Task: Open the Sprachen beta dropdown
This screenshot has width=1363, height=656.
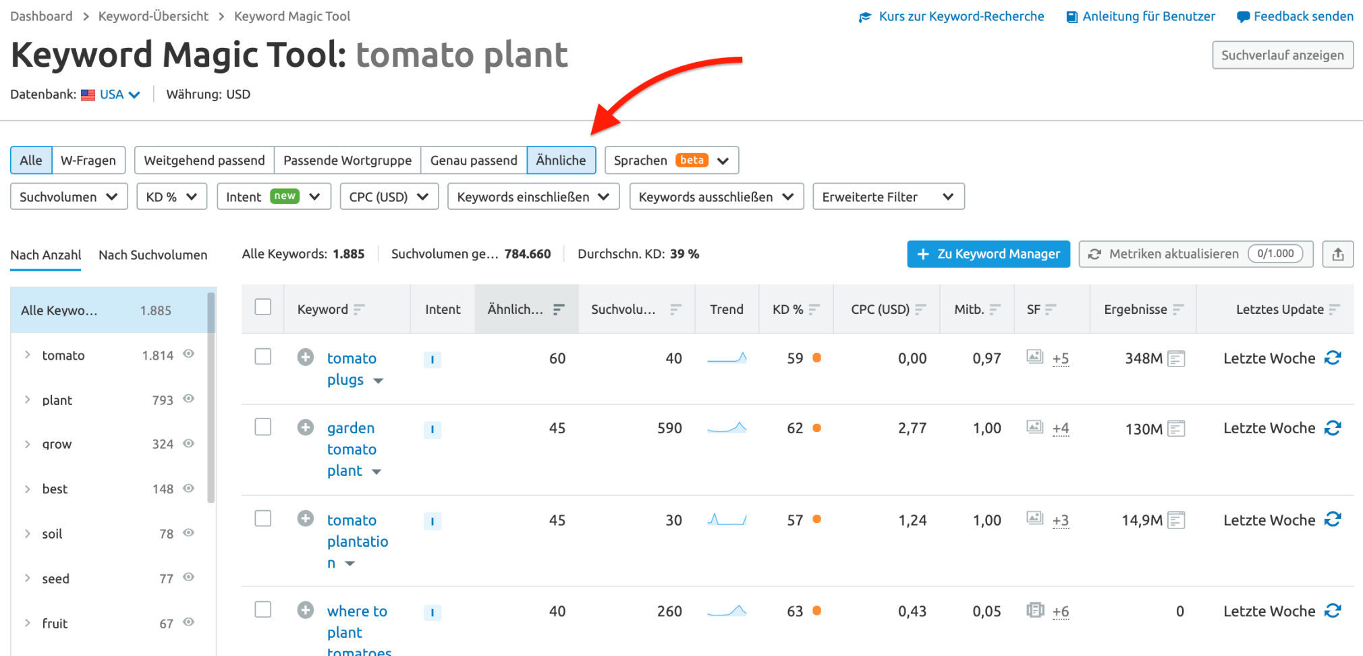Action: pyautogui.click(x=672, y=160)
